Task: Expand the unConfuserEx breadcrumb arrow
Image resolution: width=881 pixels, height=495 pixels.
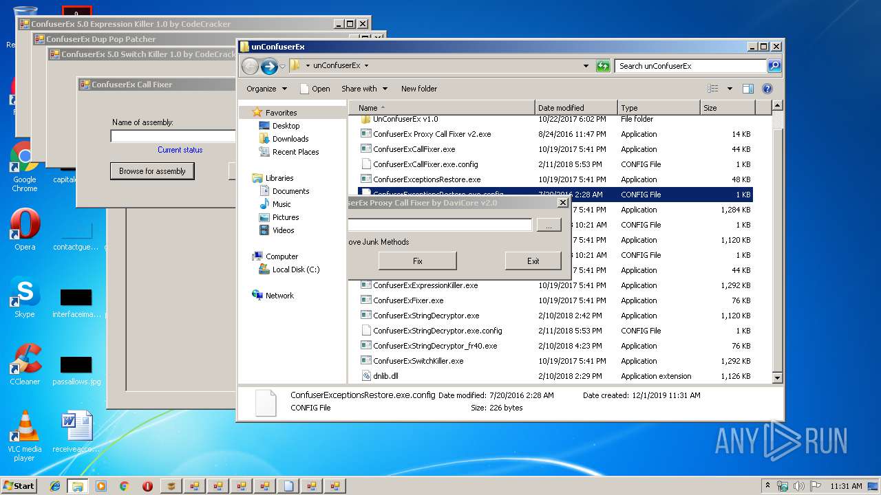Action: tap(366, 66)
